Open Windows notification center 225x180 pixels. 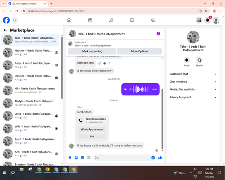219,173
